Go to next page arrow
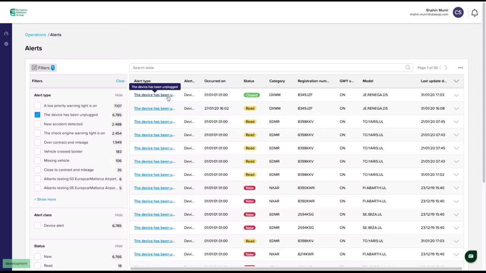The image size is (486, 273). (446, 67)
